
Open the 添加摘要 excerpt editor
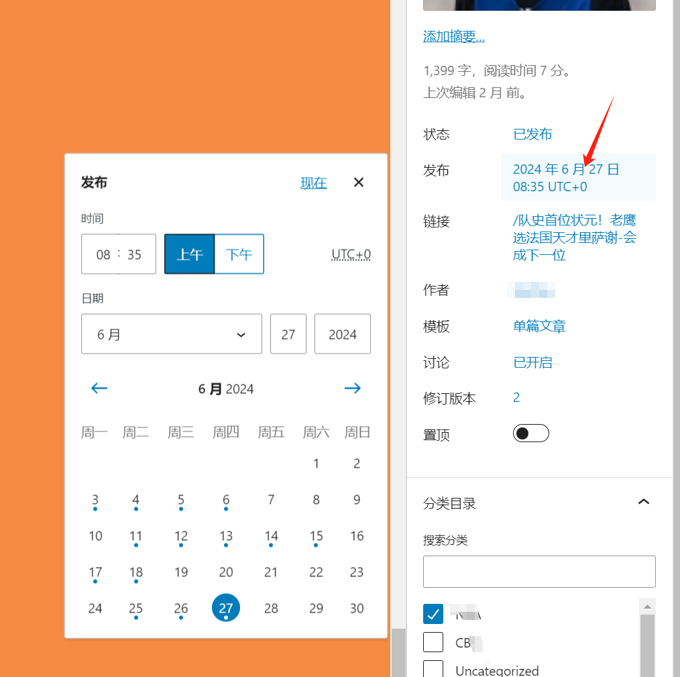coord(454,36)
